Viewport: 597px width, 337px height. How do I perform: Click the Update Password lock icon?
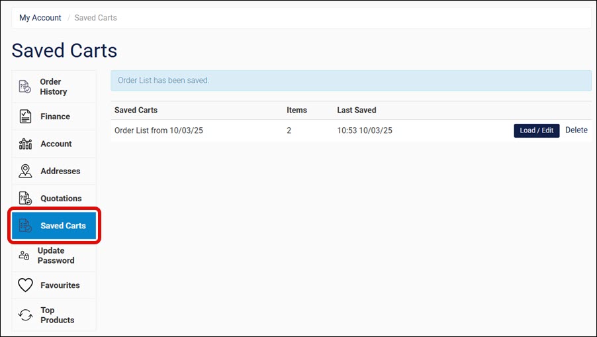click(x=24, y=256)
